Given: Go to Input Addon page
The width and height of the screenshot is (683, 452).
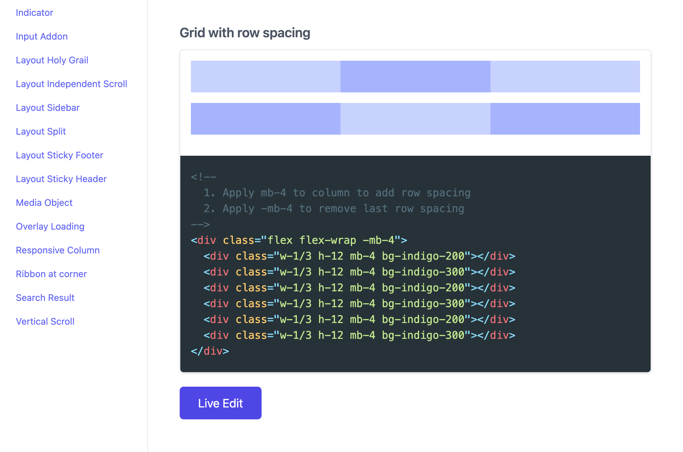Looking at the screenshot, I should click(x=42, y=36).
